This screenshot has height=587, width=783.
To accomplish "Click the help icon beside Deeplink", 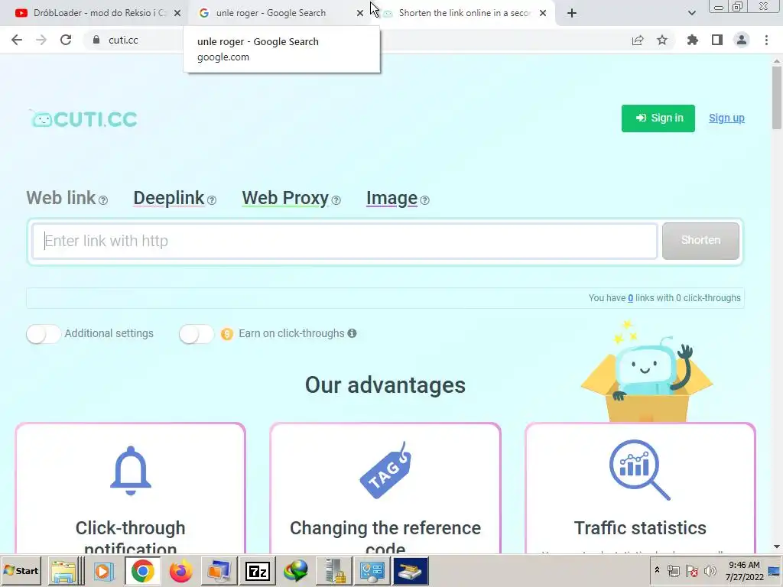I will [x=212, y=200].
